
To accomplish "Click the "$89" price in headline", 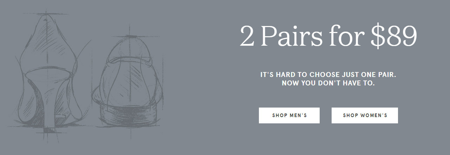I will 393,36.
